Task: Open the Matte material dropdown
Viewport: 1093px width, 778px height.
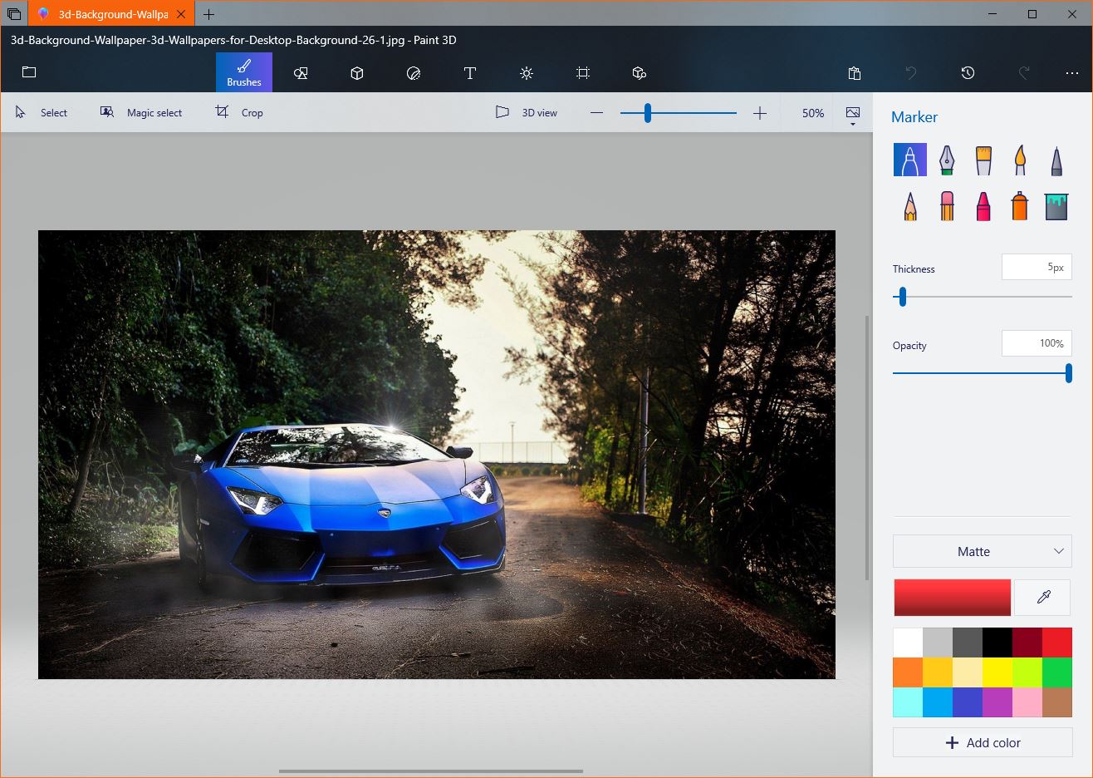Action: point(983,551)
